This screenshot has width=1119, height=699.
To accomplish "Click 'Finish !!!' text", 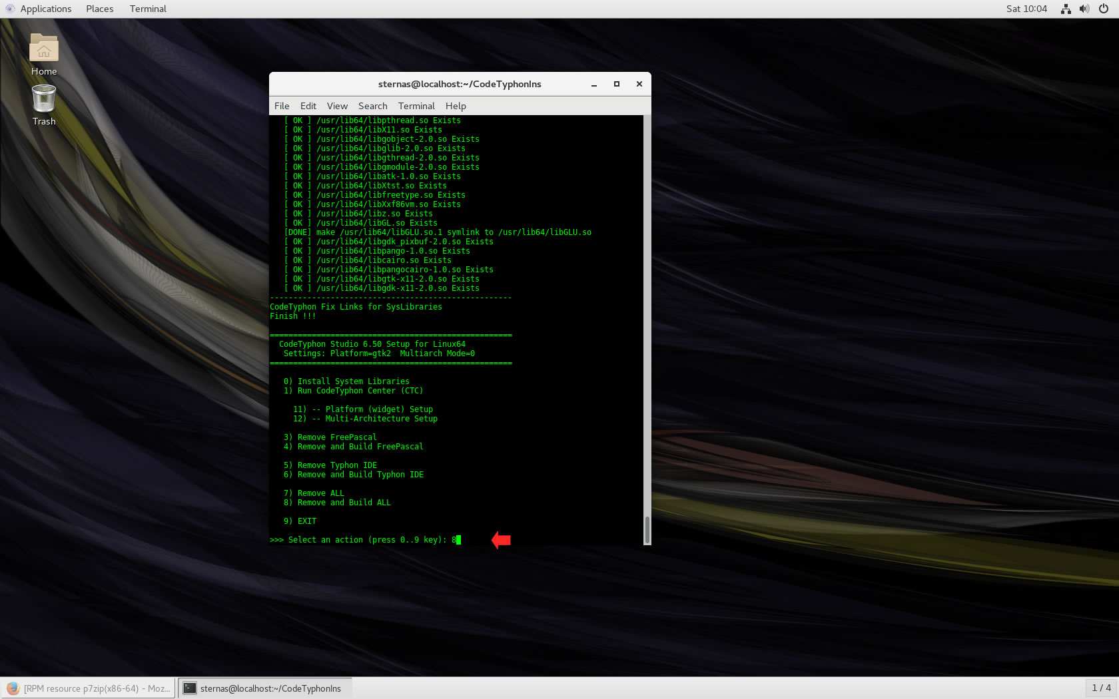I will coord(293,316).
